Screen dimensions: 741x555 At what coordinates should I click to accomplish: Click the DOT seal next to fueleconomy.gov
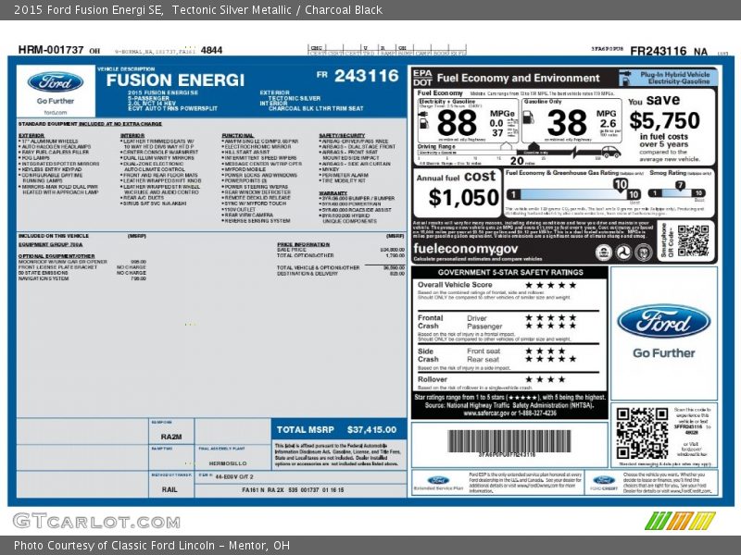623,252
